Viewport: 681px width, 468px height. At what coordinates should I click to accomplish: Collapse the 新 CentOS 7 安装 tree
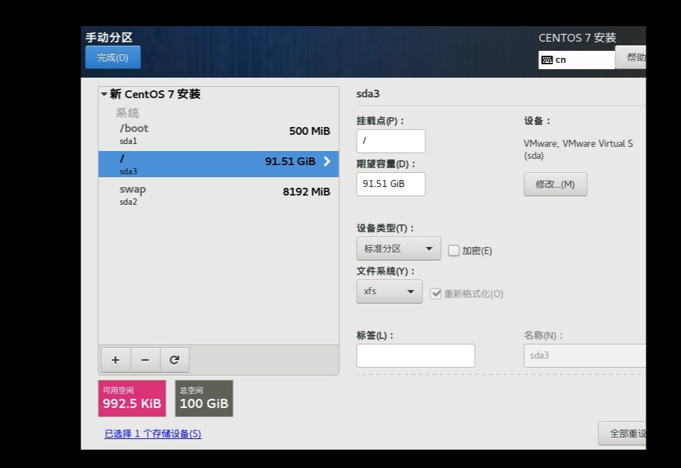pos(105,94)
